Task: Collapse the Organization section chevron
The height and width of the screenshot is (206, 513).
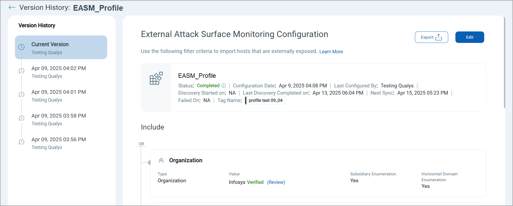Action: tap(161, 160)
